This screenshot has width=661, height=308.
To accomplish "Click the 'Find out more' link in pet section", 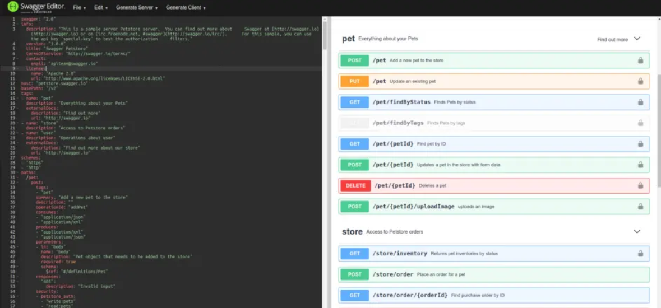I will click(x=612, y=40).
